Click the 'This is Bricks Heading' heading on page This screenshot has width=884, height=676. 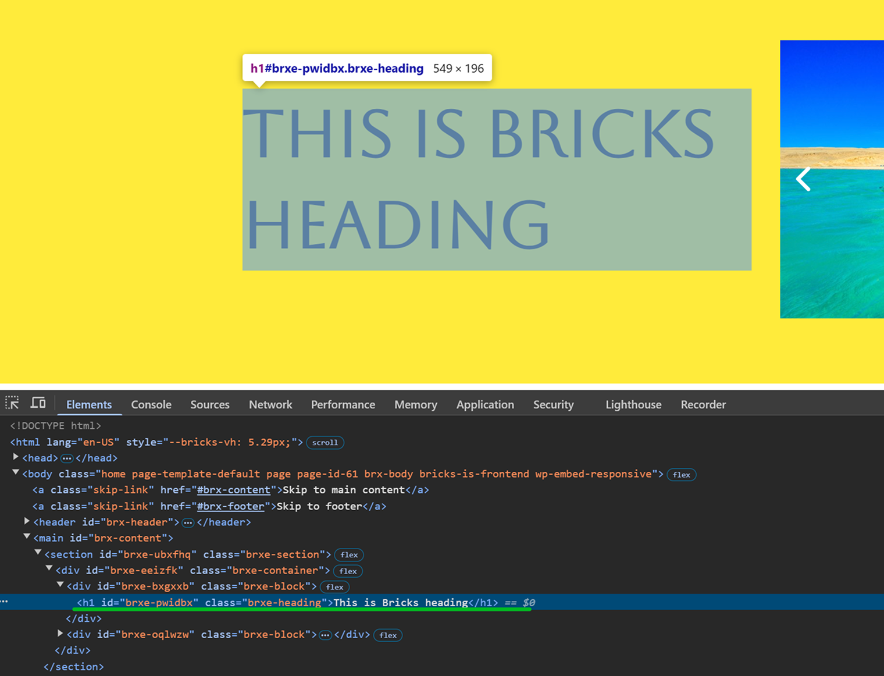[x=497, y=179]
